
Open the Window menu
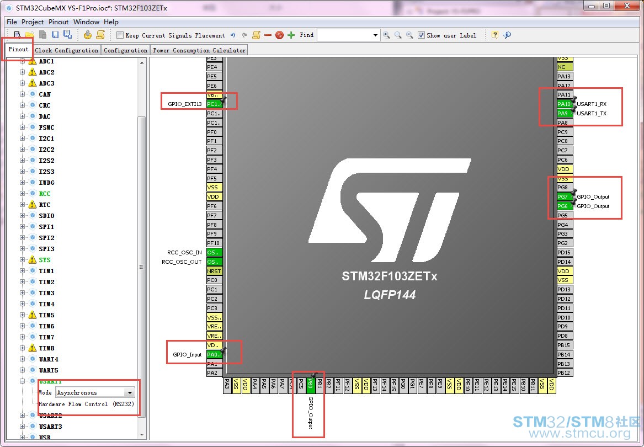pyautogui.click(x=86, y=22)
